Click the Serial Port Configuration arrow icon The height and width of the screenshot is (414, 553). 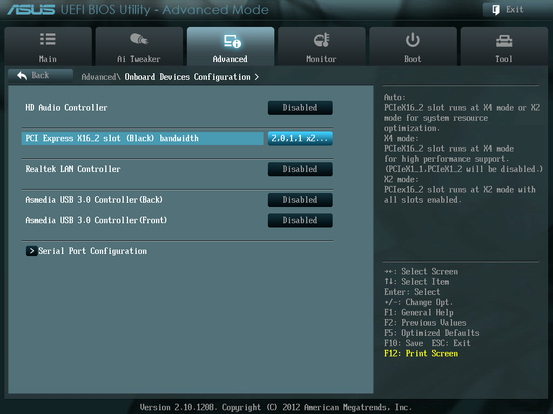click(x=32, y=251)
